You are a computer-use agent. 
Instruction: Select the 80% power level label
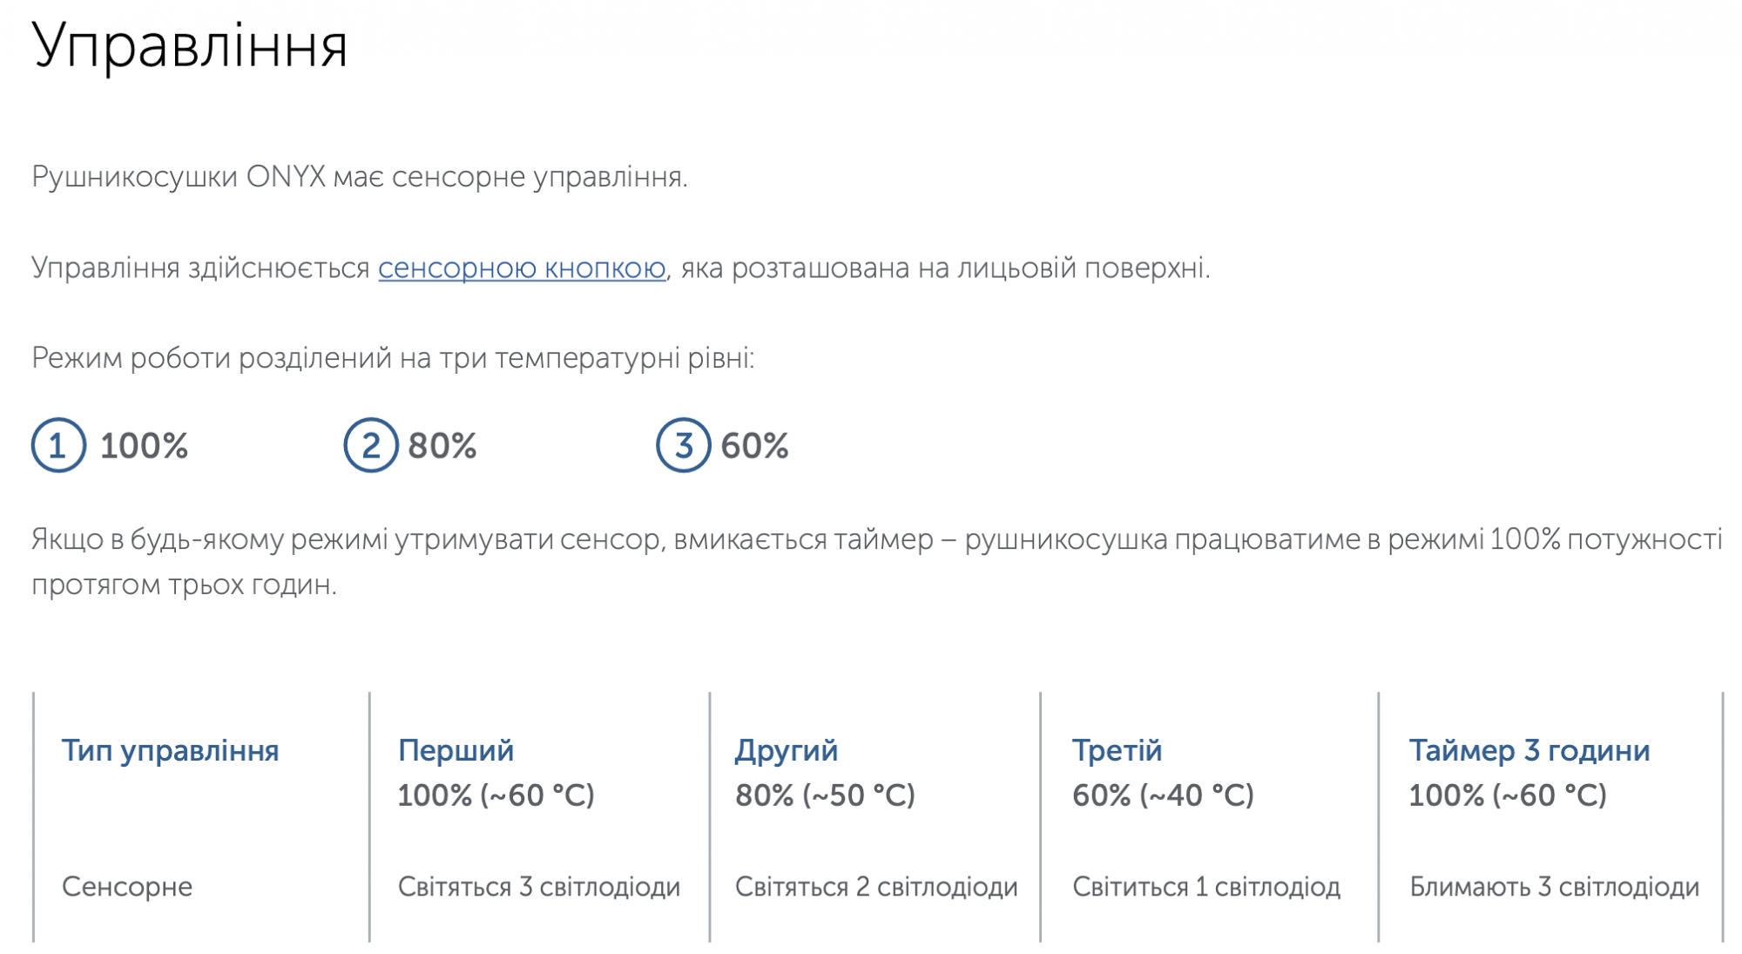pos(442,446)
